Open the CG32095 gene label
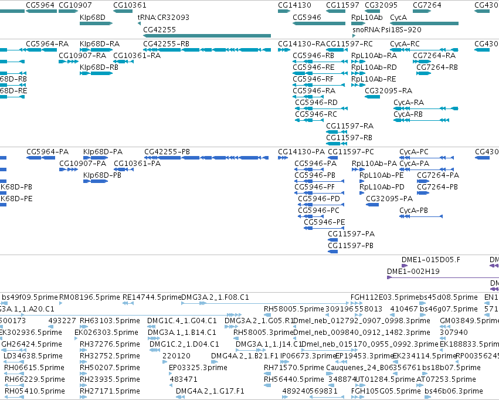499x400 pixels. pyautogui.click(x=381, y=5)
